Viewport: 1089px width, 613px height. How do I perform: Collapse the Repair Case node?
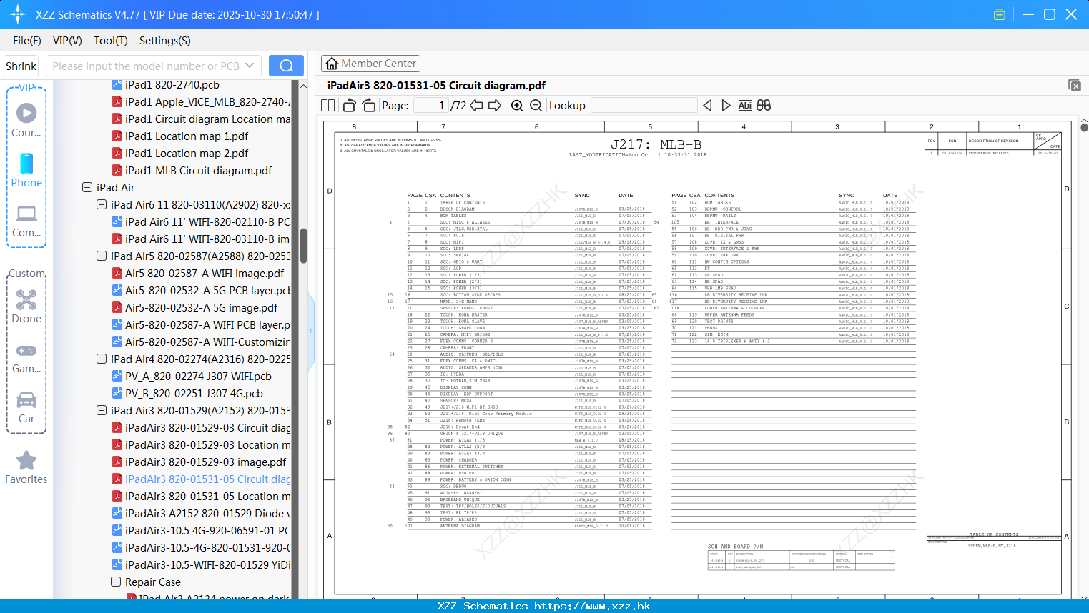tap(116, 582)
